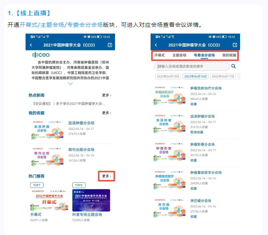Open 肿瘤重症医学分会场 thumbnail
Viewport: 268px width, 235px height.
[170, 180]
